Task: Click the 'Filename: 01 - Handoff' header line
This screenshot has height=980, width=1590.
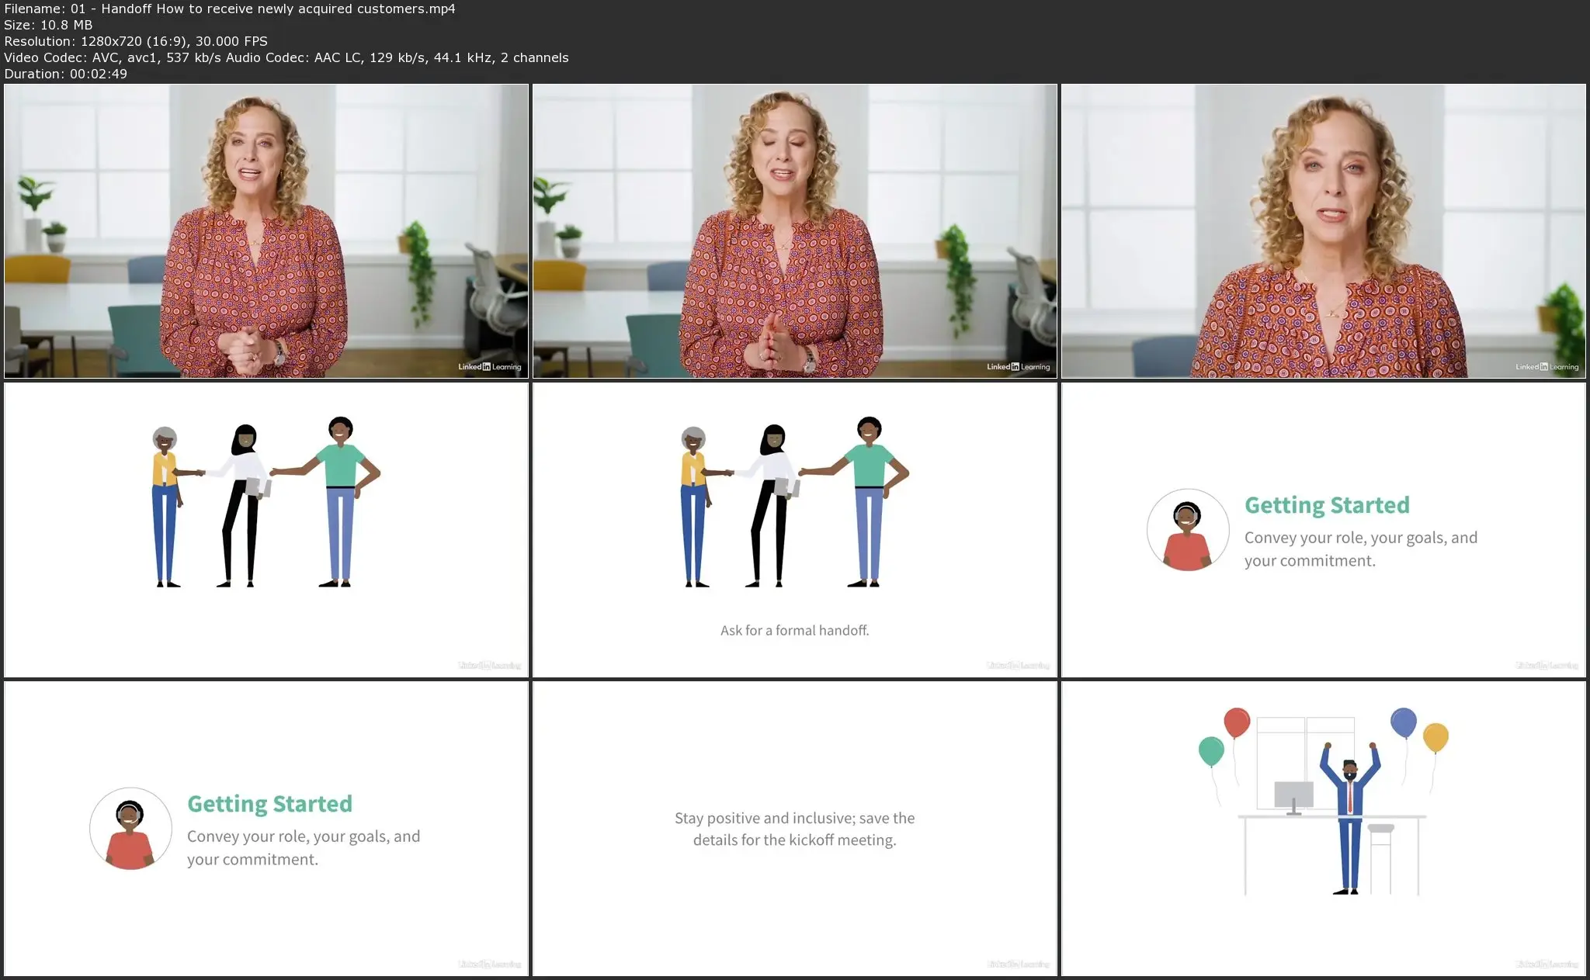Action: (230, 9)
